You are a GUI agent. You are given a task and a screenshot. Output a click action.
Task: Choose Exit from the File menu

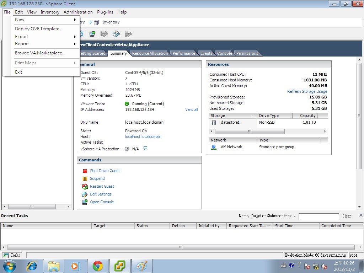[18, 72]
